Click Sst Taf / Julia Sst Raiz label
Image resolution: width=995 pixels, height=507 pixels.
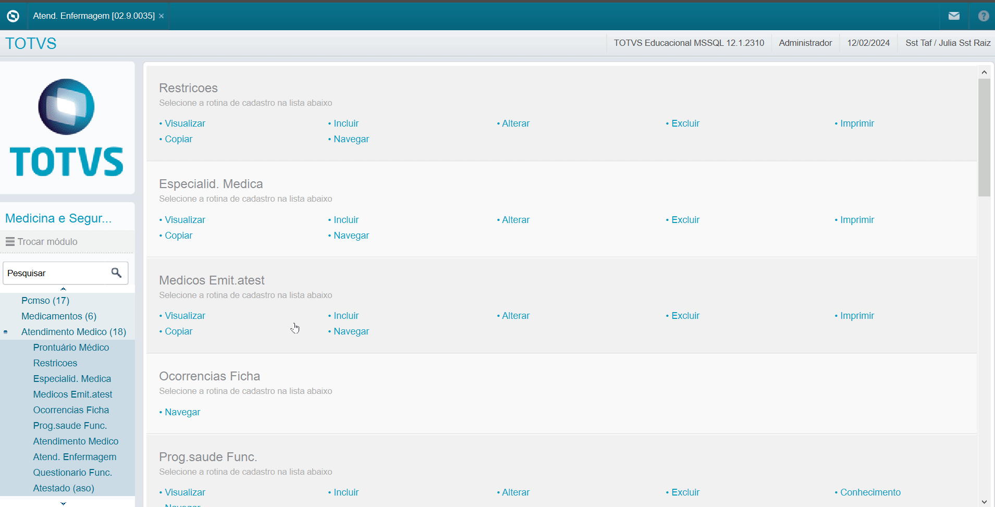click(948, 43)
